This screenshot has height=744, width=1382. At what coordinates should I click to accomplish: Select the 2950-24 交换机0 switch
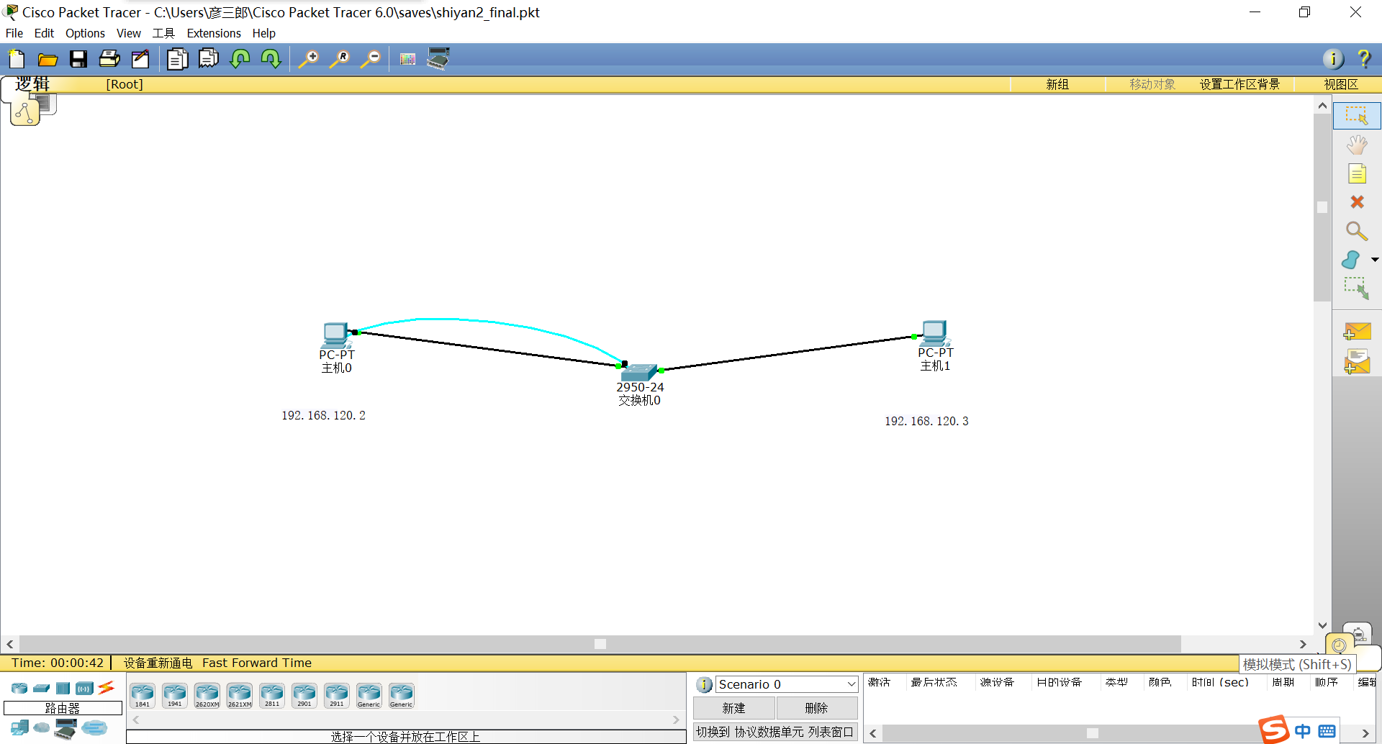(x=638, y=371)
